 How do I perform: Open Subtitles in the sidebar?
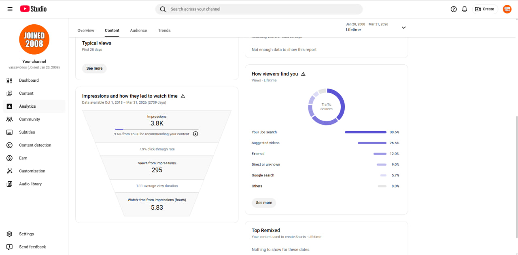coord(27,132)
